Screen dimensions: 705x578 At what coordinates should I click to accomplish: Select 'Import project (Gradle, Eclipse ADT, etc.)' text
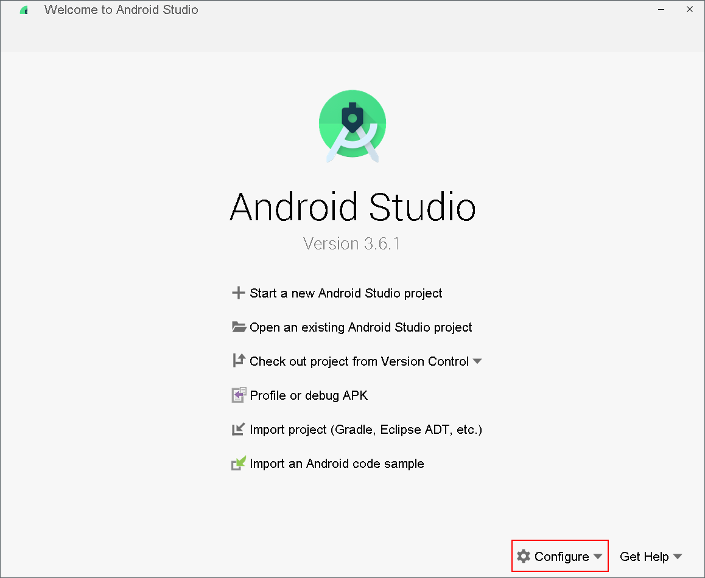click(x=365, y=430)
